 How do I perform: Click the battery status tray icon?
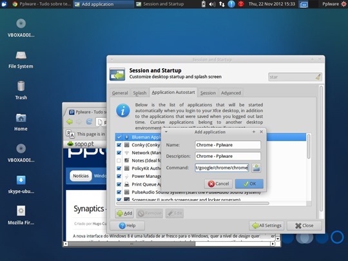(203, 4)
